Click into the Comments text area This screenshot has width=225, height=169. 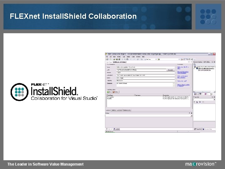(x=145, y=85)
